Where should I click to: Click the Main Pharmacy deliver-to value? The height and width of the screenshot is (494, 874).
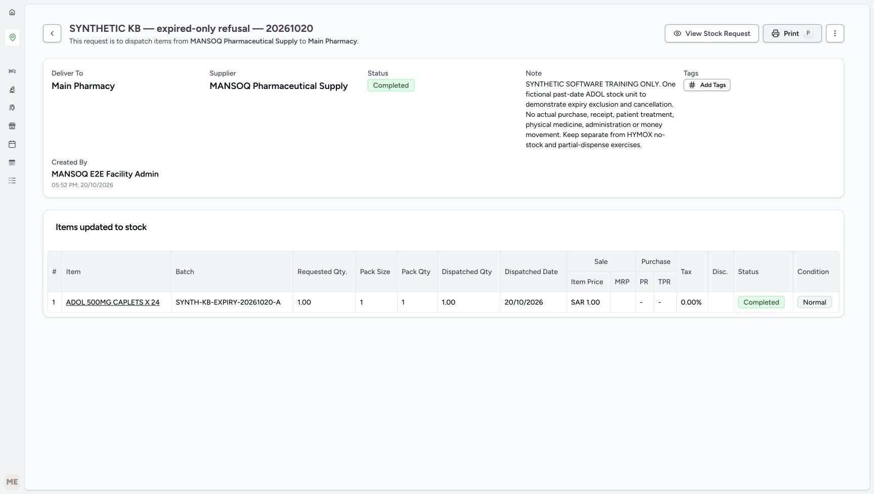click(x=83, y=86)
